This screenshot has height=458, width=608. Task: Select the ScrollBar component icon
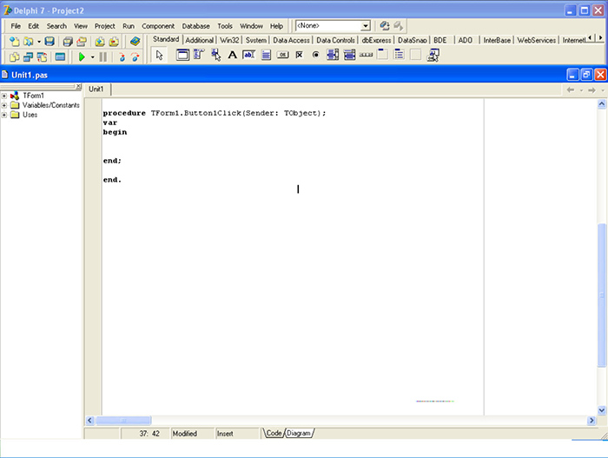366,55
